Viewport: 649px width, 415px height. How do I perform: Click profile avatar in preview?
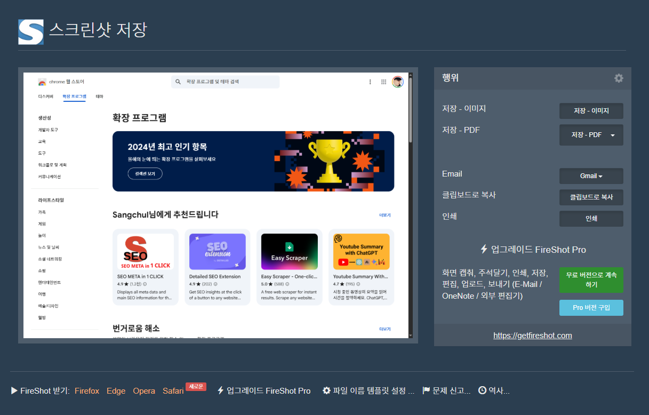[398, 82]
